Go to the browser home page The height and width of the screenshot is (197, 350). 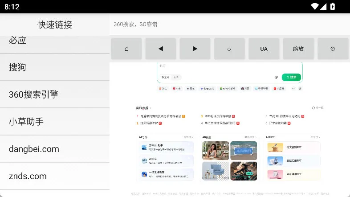tap(126, 49)
